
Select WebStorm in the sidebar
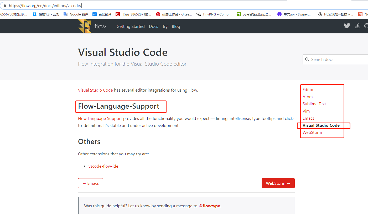click(312, 133)
